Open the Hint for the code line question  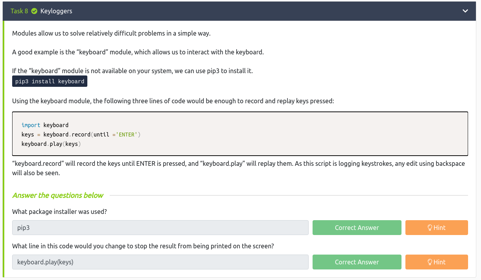click(436, 262)
